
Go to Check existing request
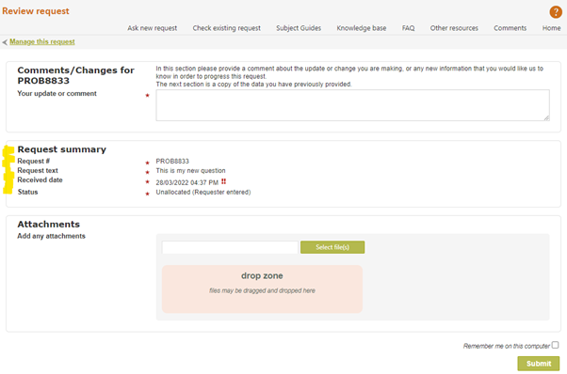(x=226, y=28)
